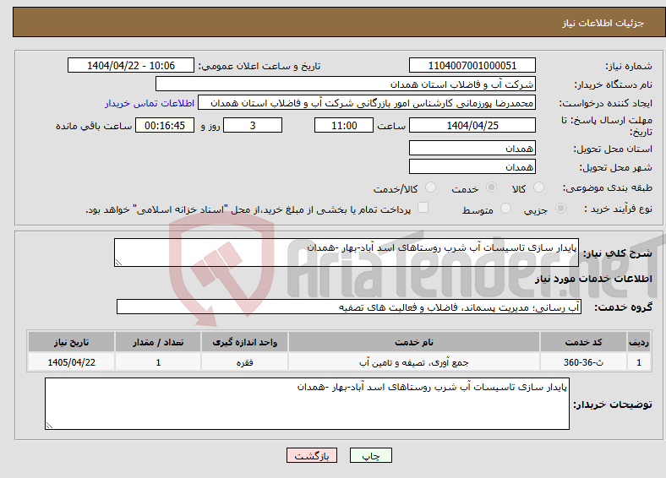Click the اطلاعات خدمات مورد نیاز section heading
This screenshot has height=478, width=666.
click(x=593, y=279)
